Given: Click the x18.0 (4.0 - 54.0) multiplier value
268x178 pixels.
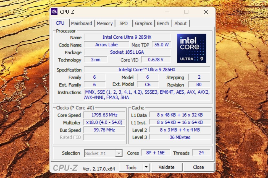Looking at the screenshot, I should [104, 122].
